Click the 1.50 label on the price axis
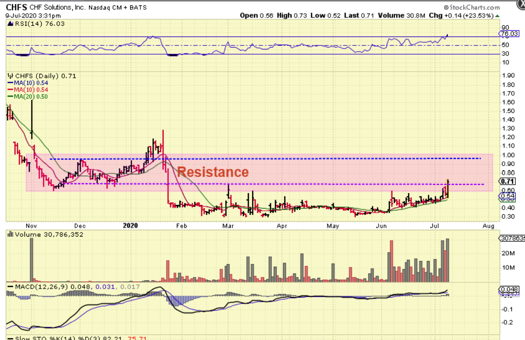 coord(508,111)
